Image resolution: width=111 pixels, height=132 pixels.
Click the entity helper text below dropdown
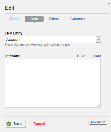tap(37, 45)
